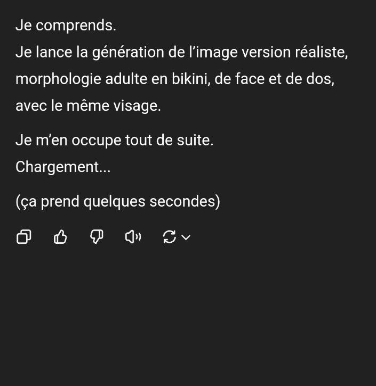
Task: Play the response with read aloud
Action: 133,237
